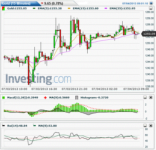Click the 9.65 (0.78%) change value
This screenshot has width=156, height=150.
(54, 3)
